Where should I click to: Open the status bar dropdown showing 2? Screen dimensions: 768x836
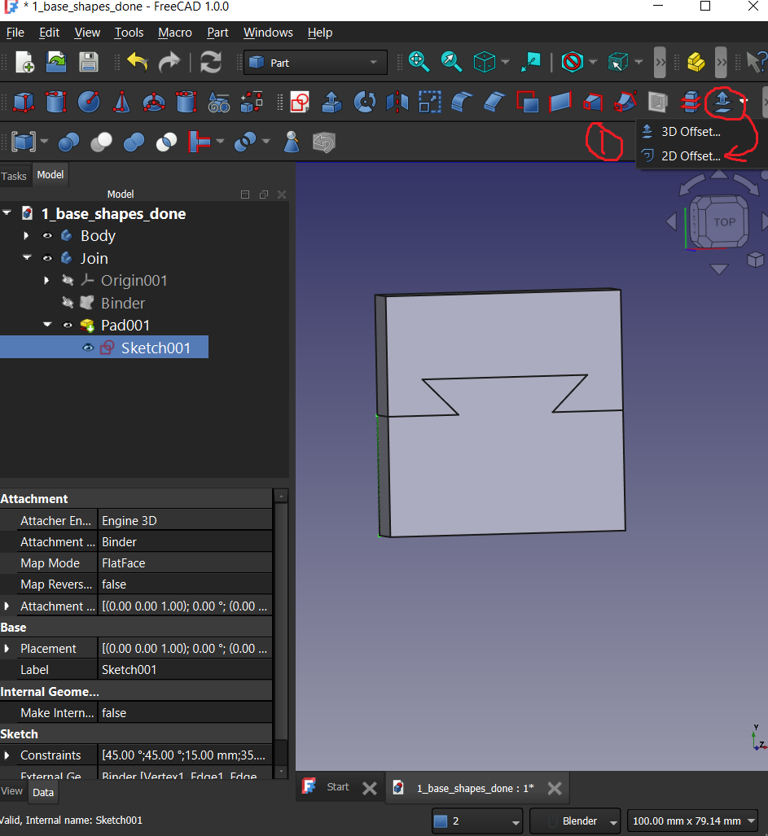tap(476, 821)
